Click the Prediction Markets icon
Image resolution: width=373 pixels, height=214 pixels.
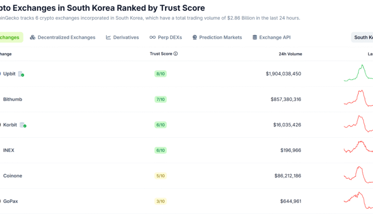click(194, 37)
